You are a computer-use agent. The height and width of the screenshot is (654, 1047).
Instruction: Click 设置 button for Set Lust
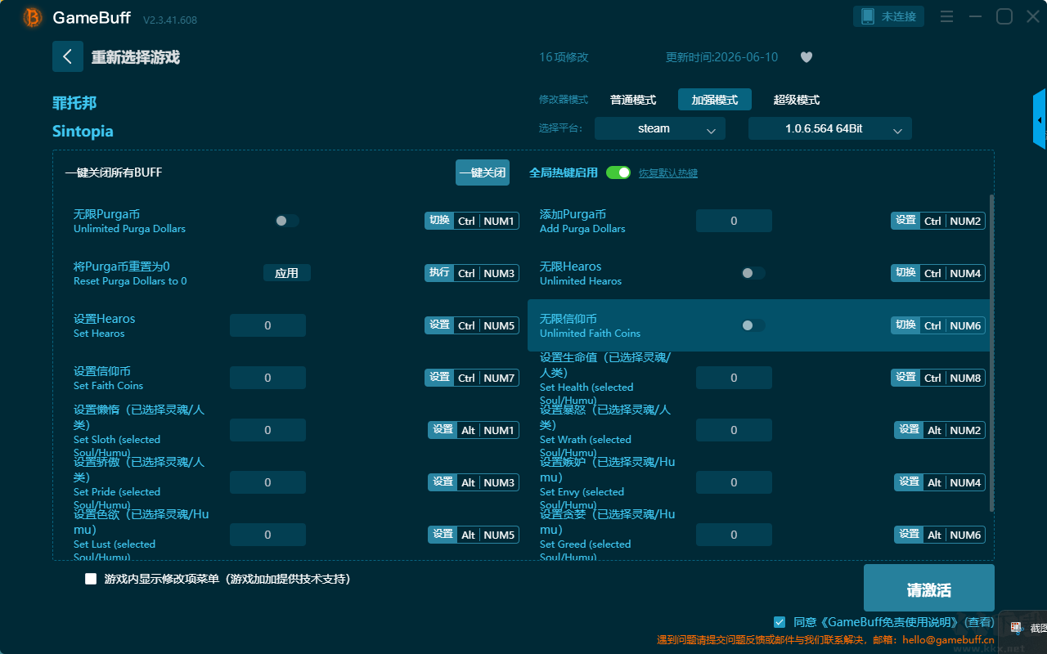(x=443, y=535)
